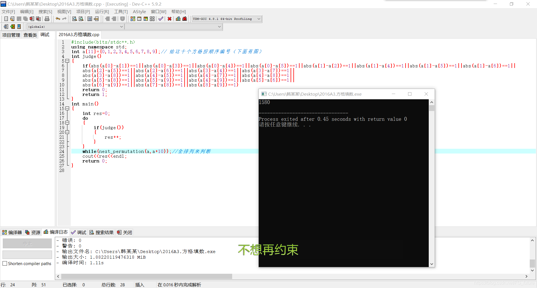537x288 pixels.
Task: Click the Goto function toolbar icon
Action: click(90, 19)
